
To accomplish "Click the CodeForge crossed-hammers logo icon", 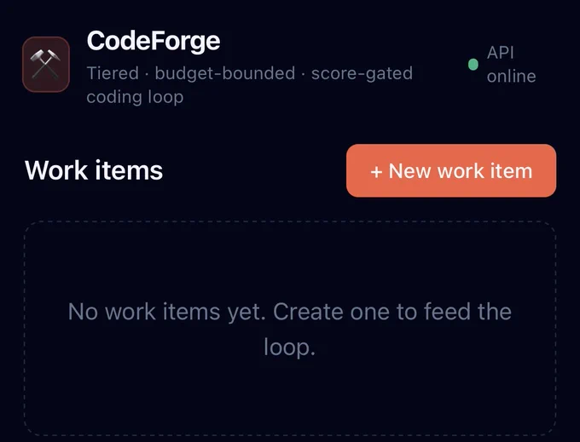I will (x=46, y=64).
